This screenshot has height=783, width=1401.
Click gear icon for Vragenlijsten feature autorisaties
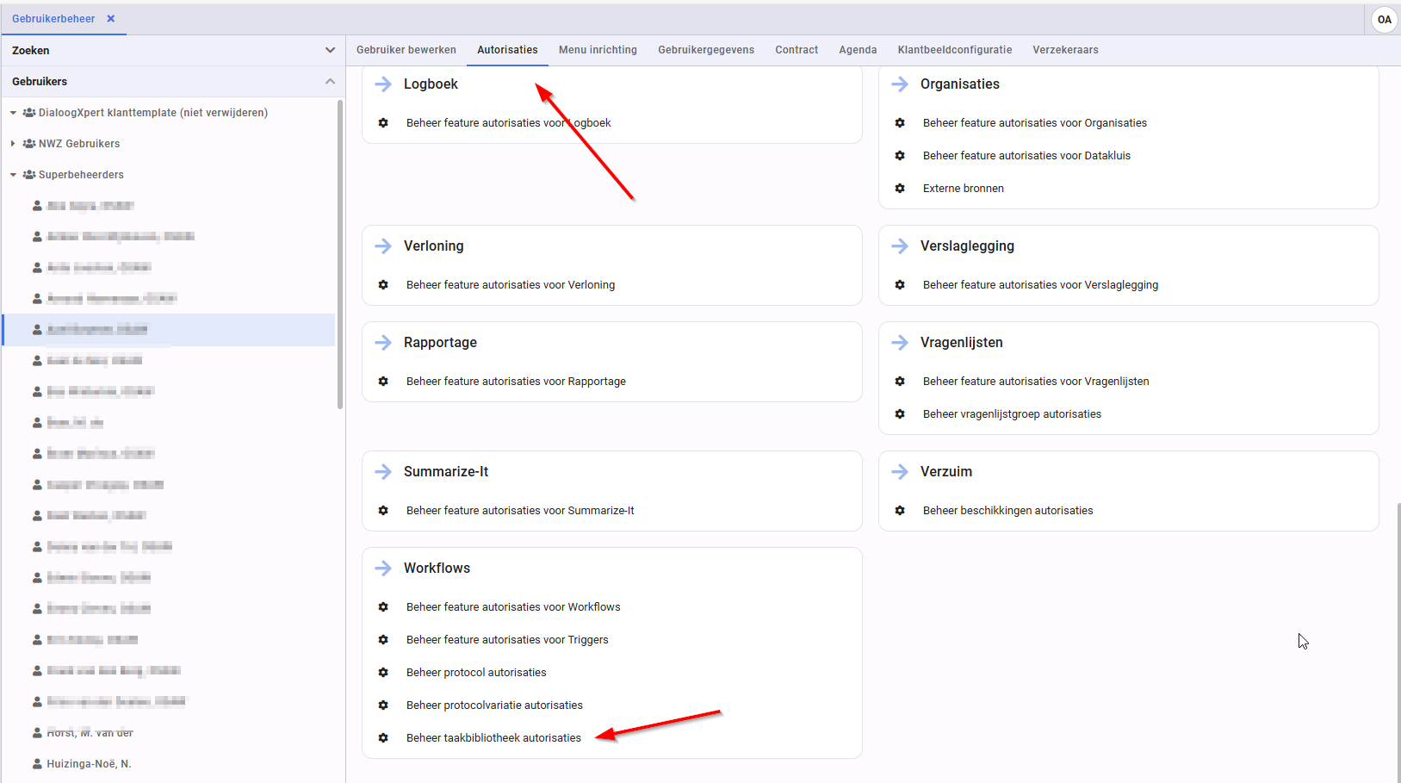pyautogui.click(x=900, y=382)
